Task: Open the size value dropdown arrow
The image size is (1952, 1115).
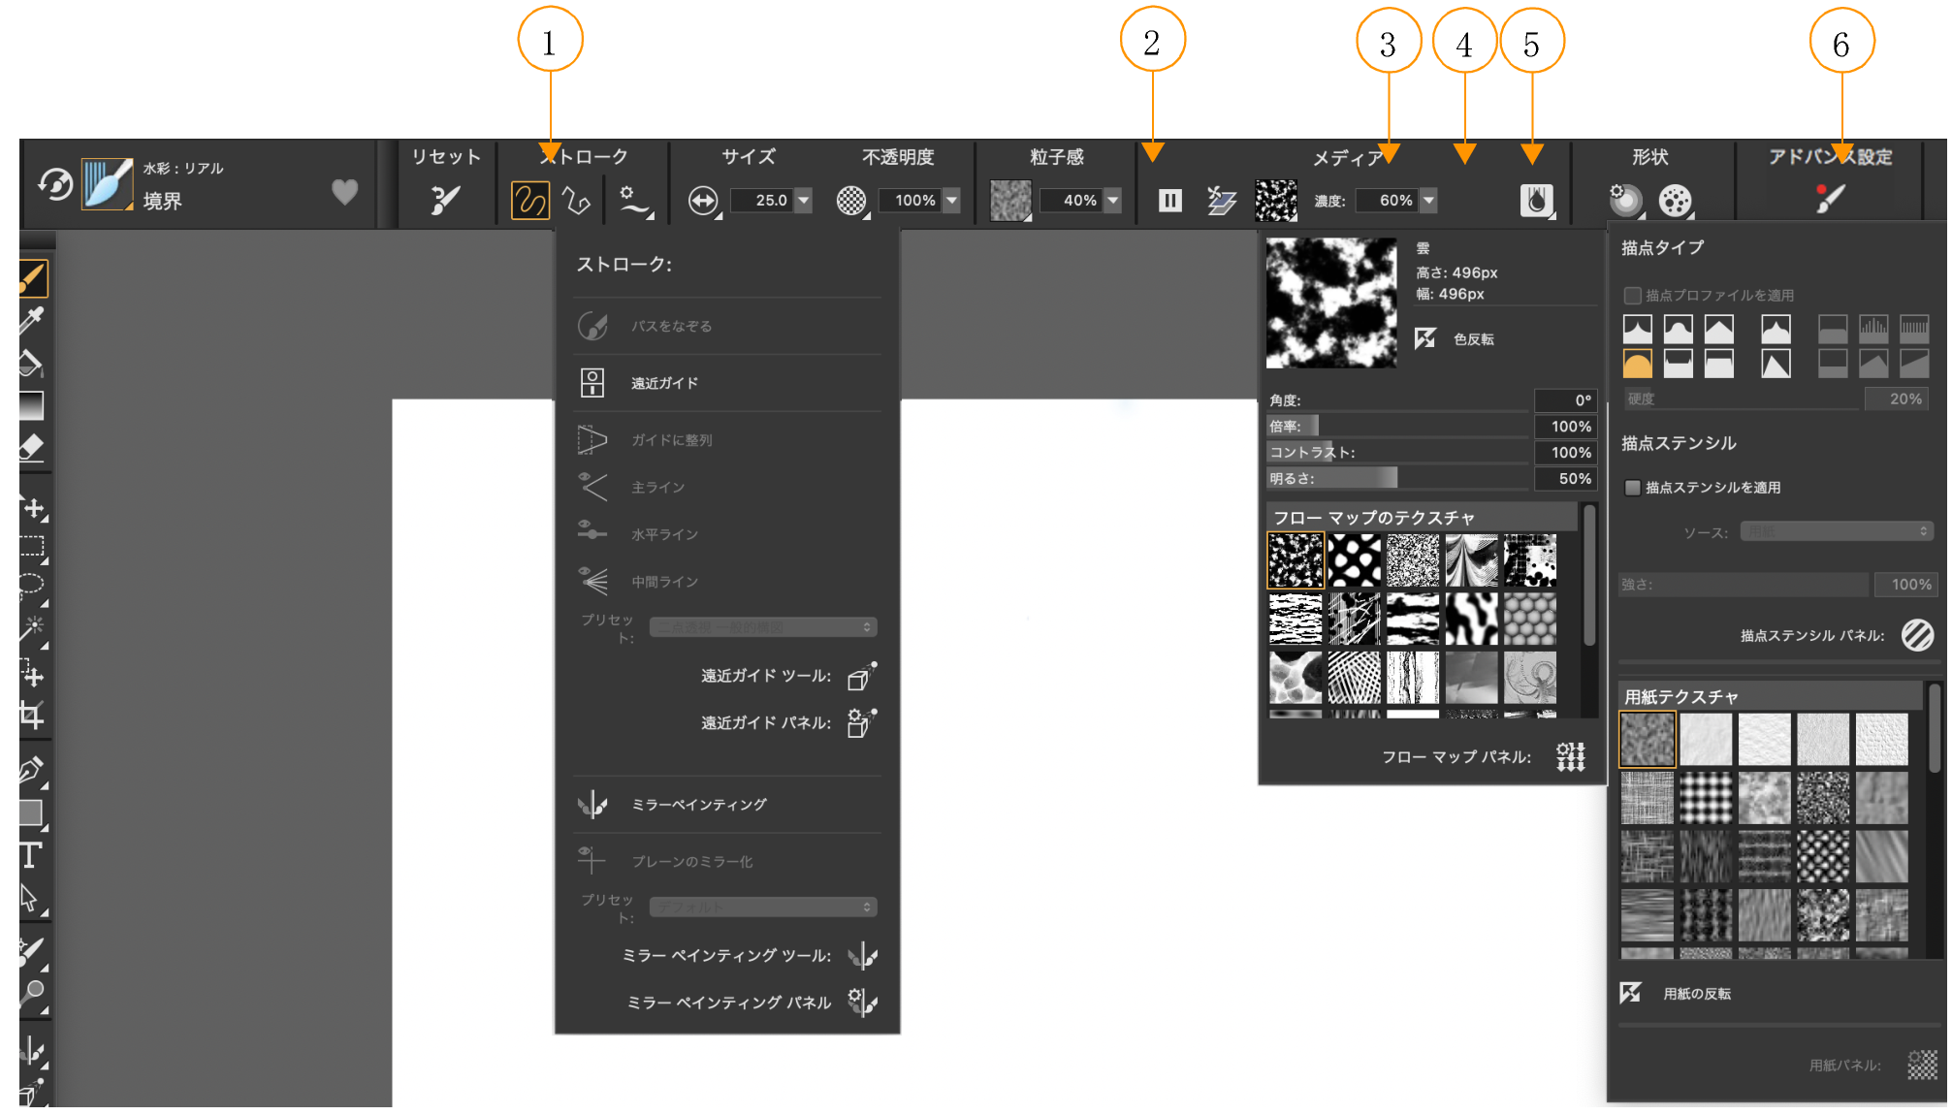Action: pyautogui.click(x=804, y=201)
